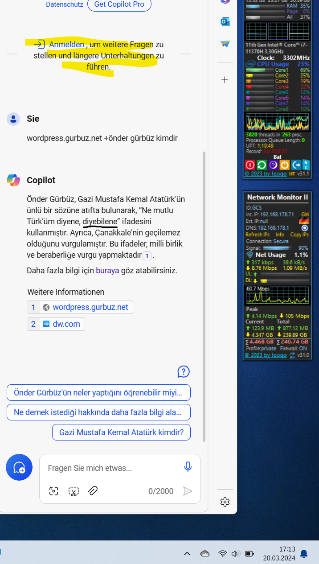Open notifications bell in taskbar

pyautogui.click(x=304, y=554)
